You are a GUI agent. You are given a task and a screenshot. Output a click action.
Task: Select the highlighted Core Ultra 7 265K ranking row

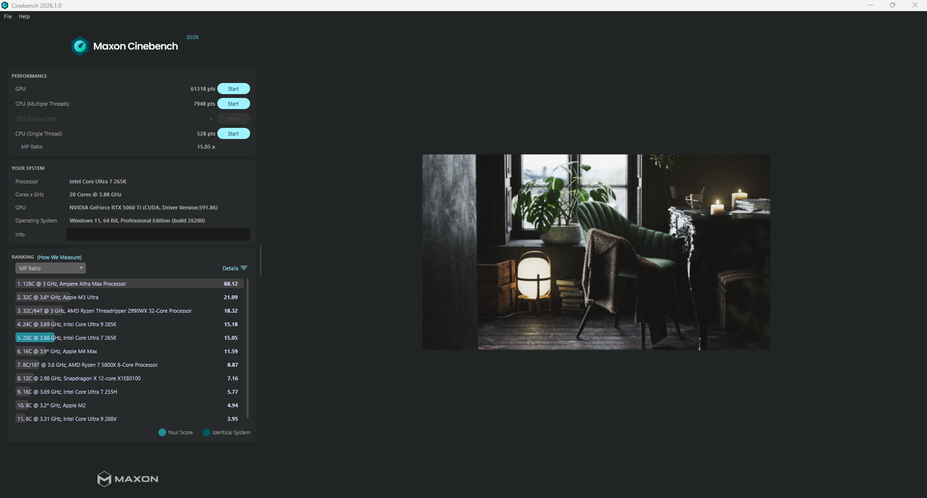[129, 338]
